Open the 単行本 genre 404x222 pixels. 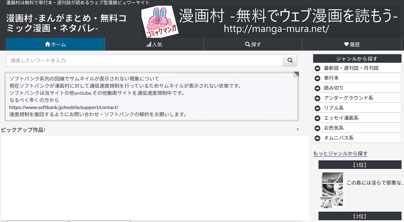click(x=357, y=78)
